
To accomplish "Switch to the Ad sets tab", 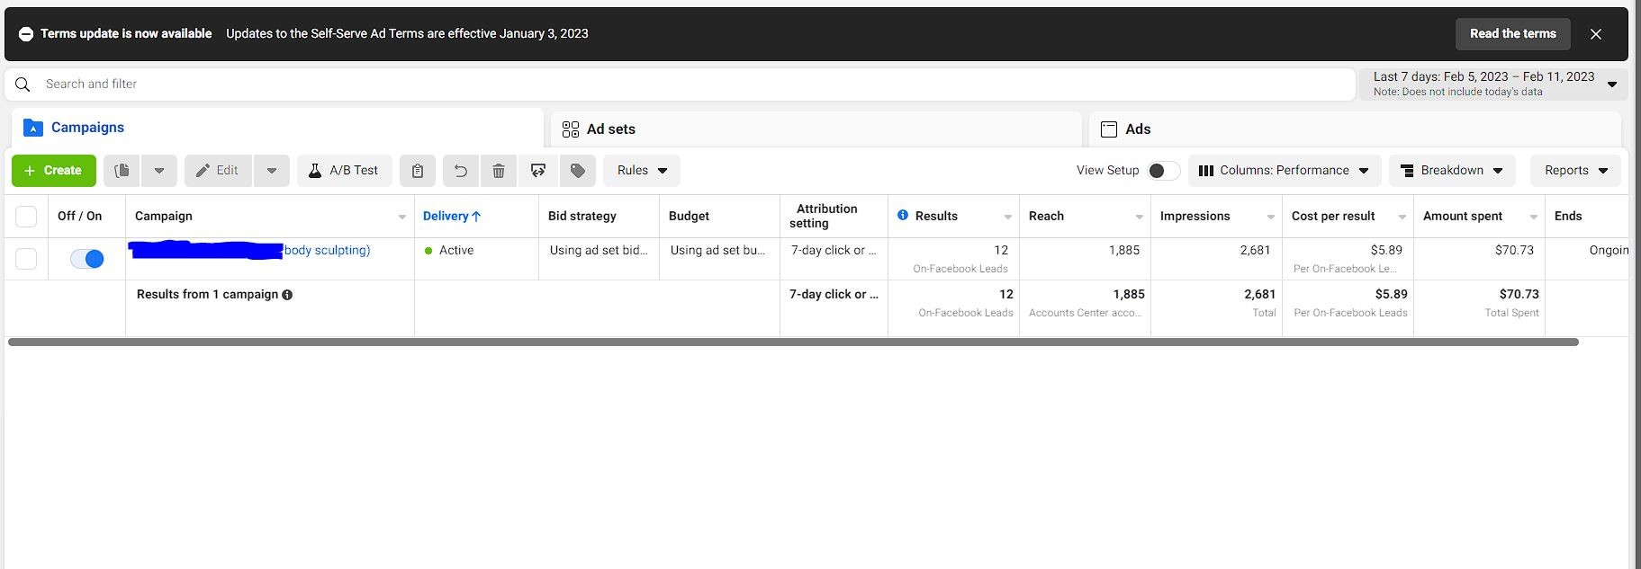I will pyautogui.click(x=610, y=129).
